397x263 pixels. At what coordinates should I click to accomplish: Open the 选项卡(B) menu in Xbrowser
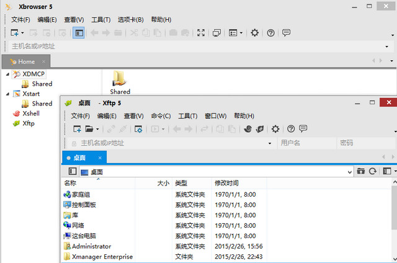point(131,20)
